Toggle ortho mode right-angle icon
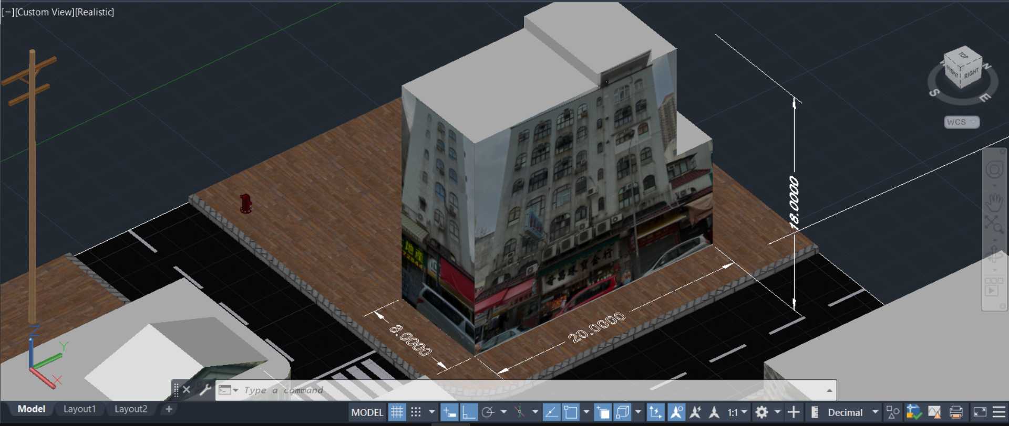Screen dimensions: 1009x426 click(x=468, y=412)
